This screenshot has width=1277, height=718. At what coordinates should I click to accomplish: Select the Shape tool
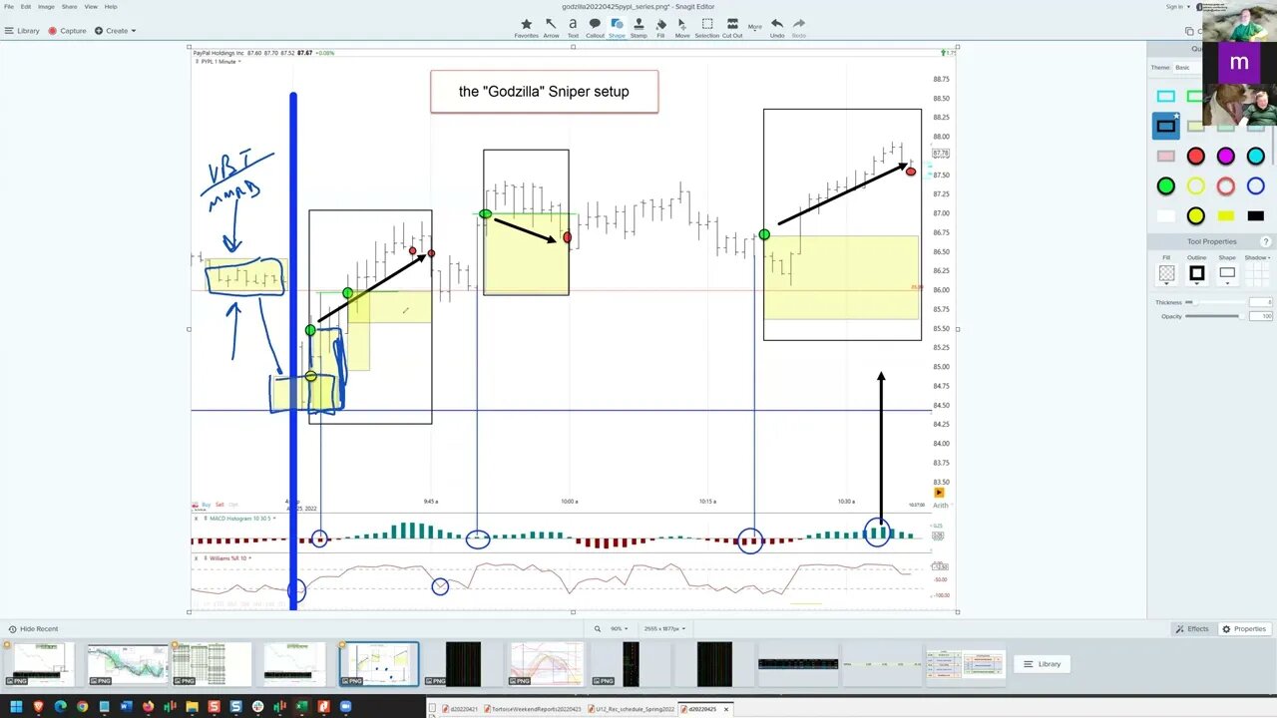tap(617, 27)
